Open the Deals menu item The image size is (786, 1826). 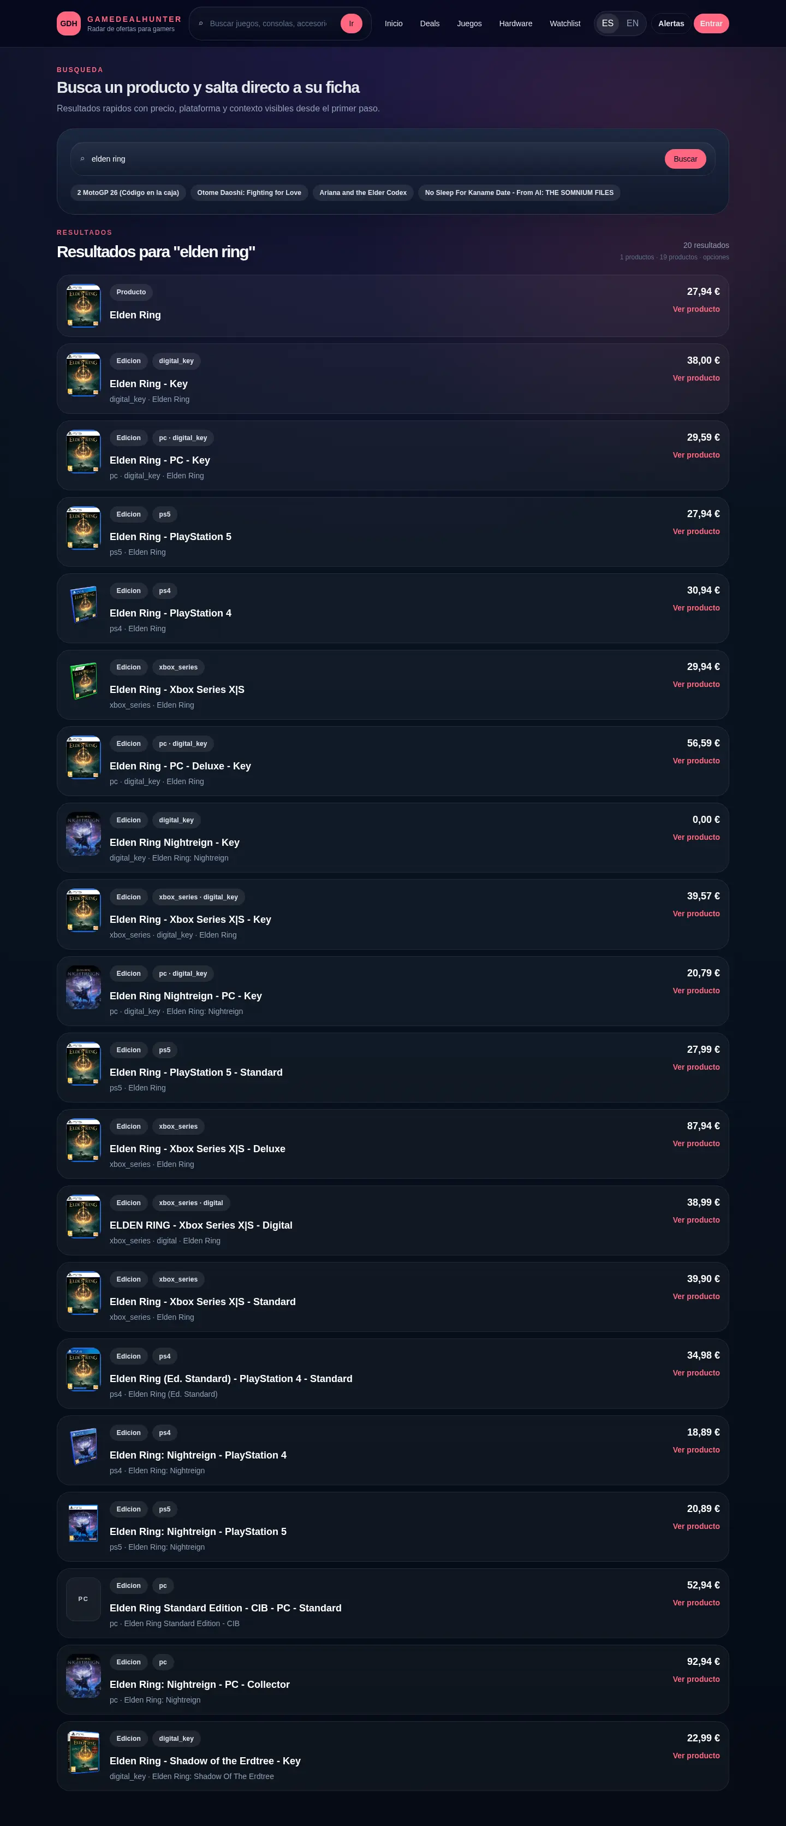coord(430,23)
